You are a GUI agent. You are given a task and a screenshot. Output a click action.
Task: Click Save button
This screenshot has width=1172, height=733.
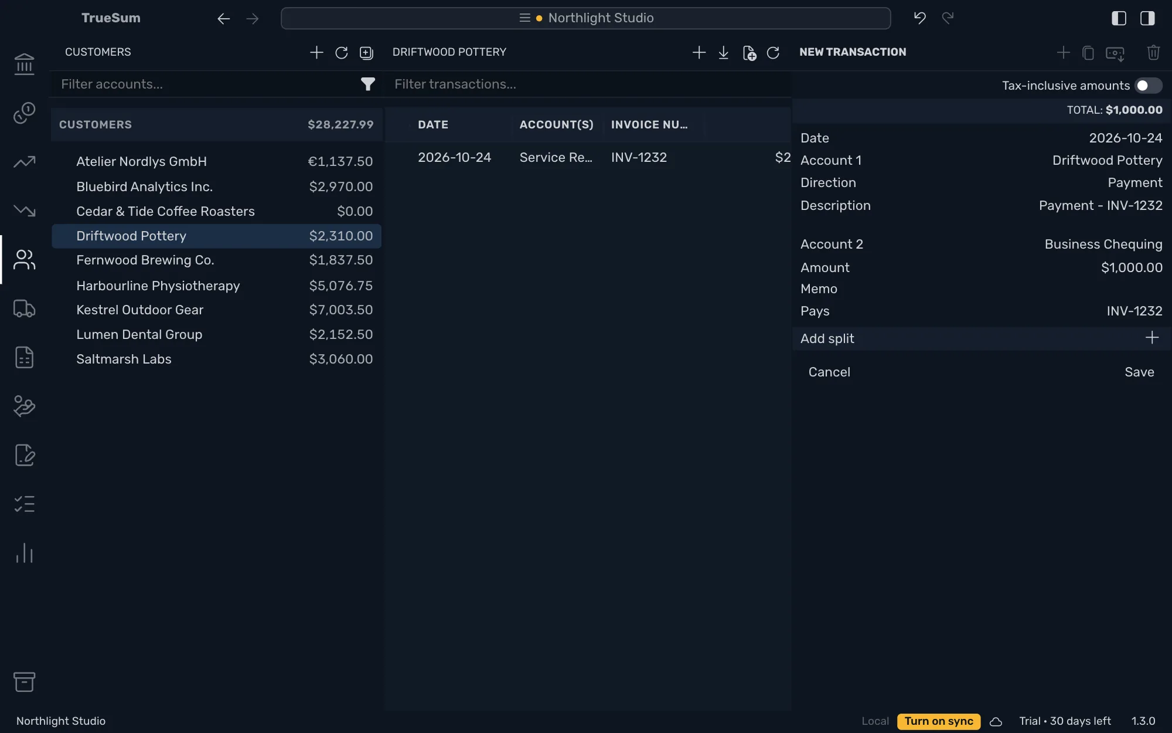coord(1139,372)
